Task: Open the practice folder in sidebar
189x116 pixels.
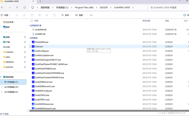Action: click(8, 67)
